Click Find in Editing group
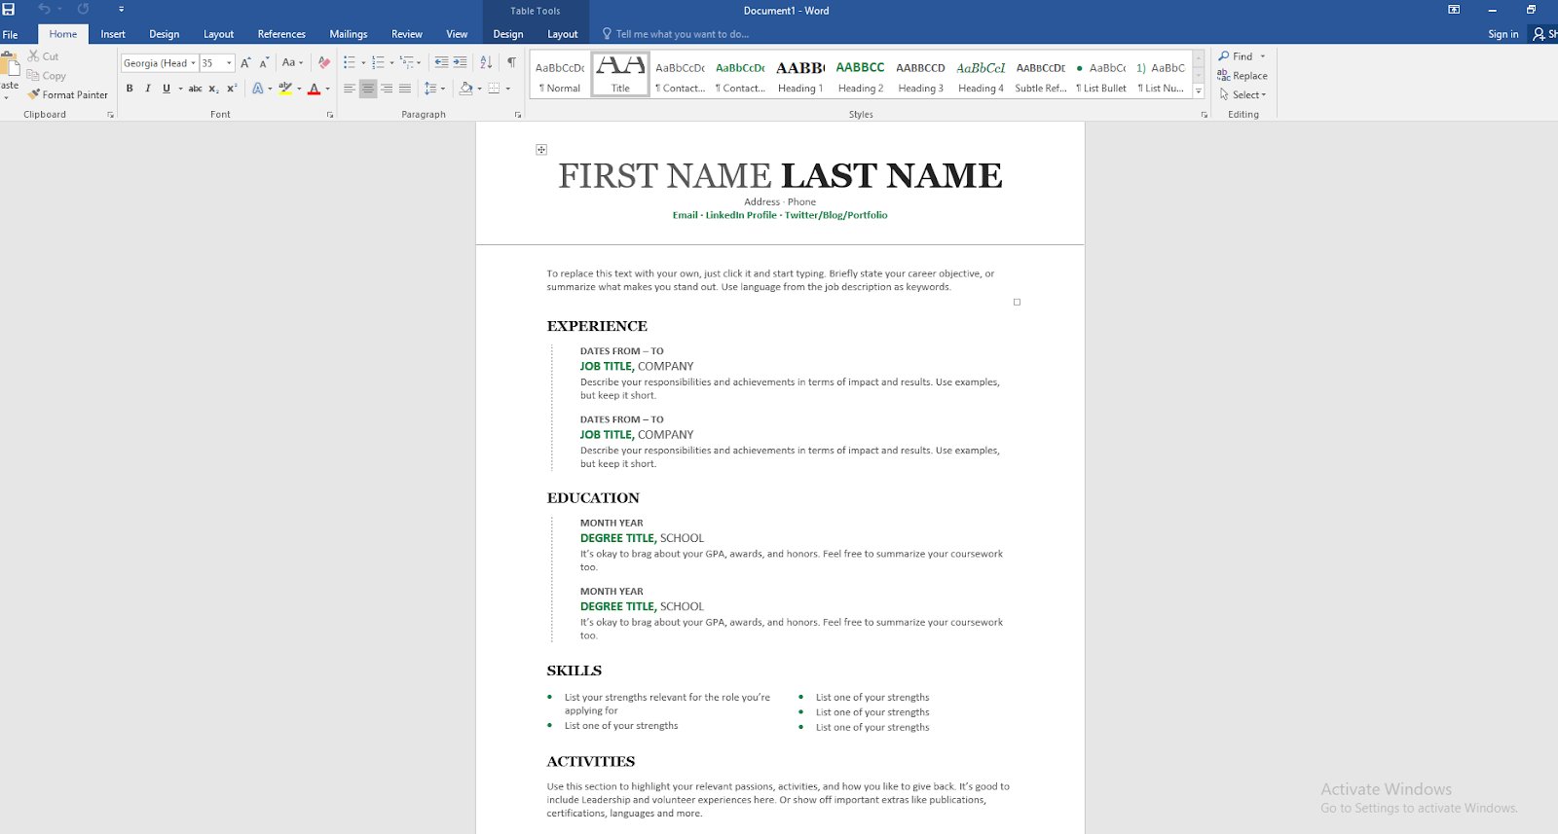 click(1236, 56)
